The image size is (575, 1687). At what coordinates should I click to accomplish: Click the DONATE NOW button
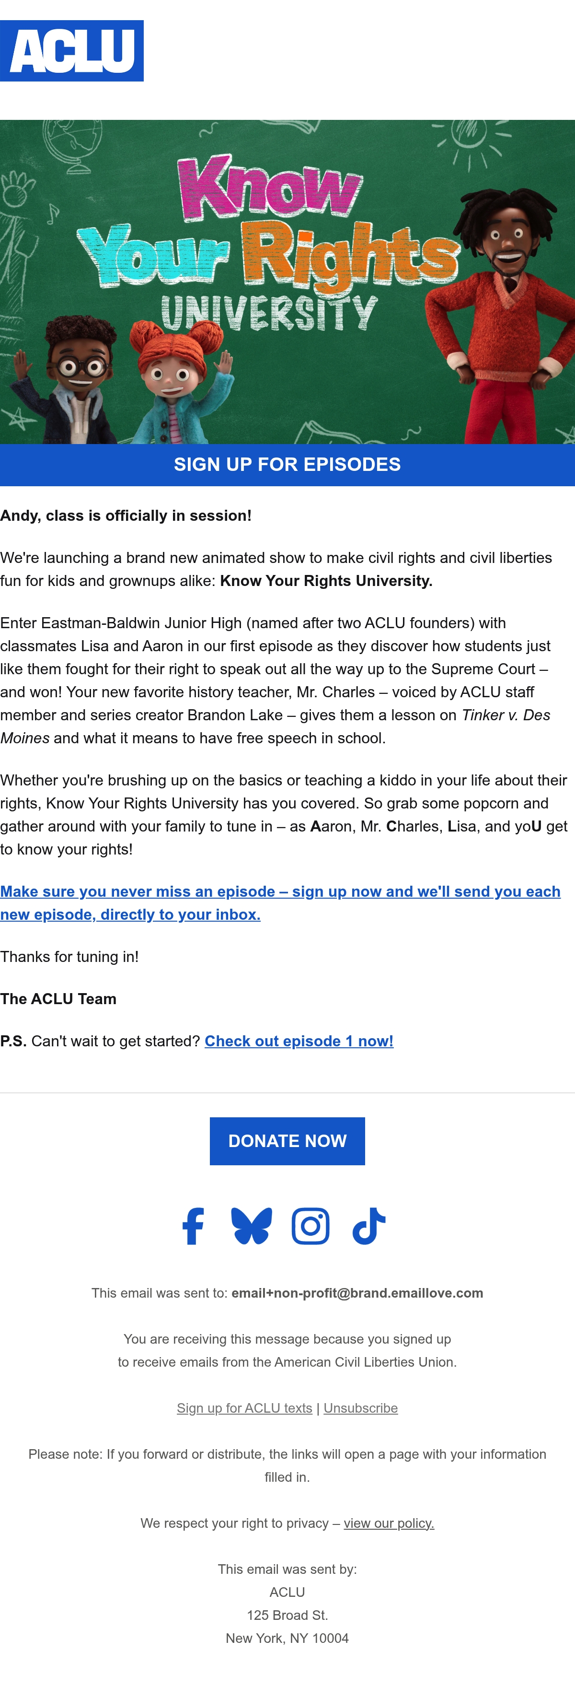click(x=287, y=1141)
